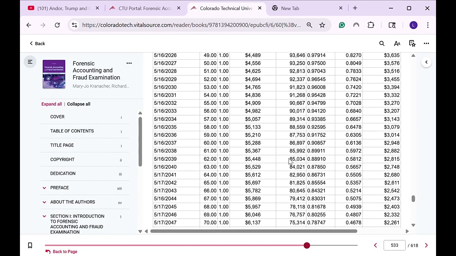Click the $6,137 value cell

[x=253, y=223]
